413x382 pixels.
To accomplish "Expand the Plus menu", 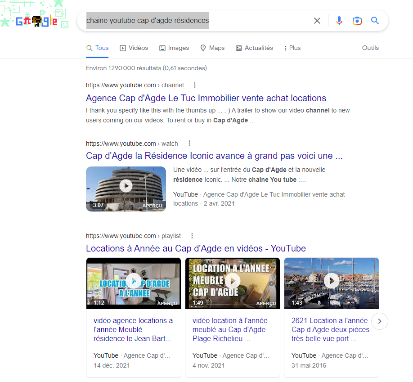I will click(292, 48).
